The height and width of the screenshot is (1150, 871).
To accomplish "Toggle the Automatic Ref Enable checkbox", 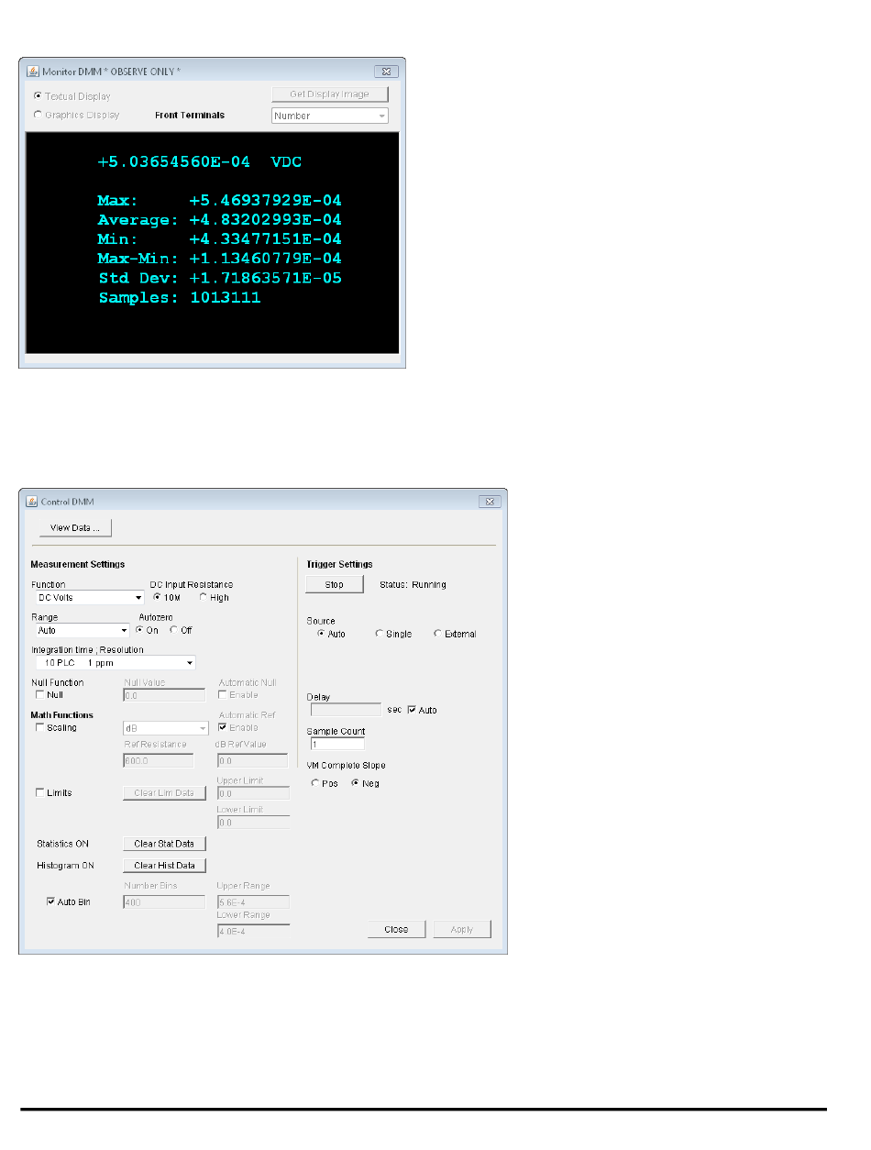I will (x=223, y=727).
